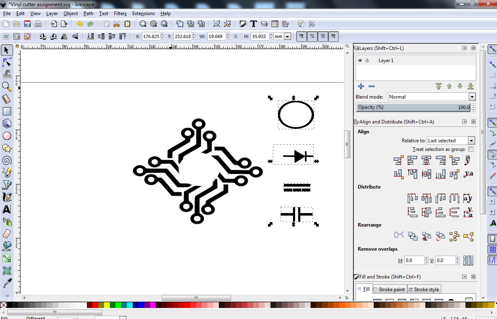
Task: Select the Calligraphy tool
Action: (7, 197)
